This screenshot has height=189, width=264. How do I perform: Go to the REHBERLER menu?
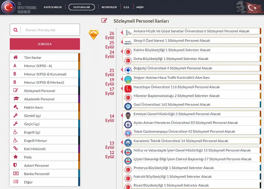pos(109,7)
